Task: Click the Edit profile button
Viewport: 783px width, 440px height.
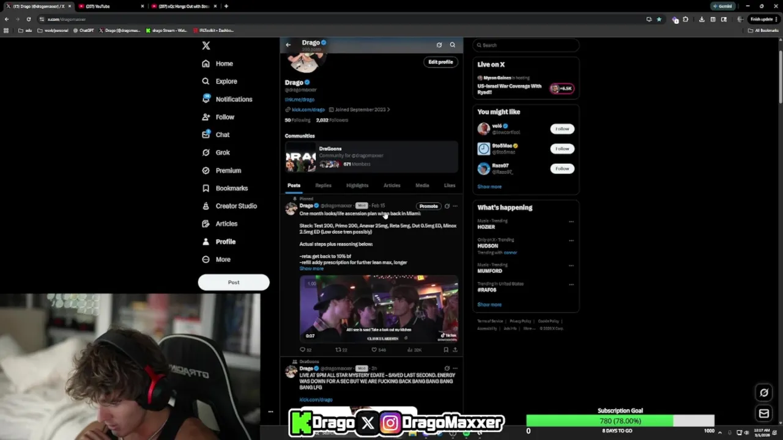Action: click(440, 62)
